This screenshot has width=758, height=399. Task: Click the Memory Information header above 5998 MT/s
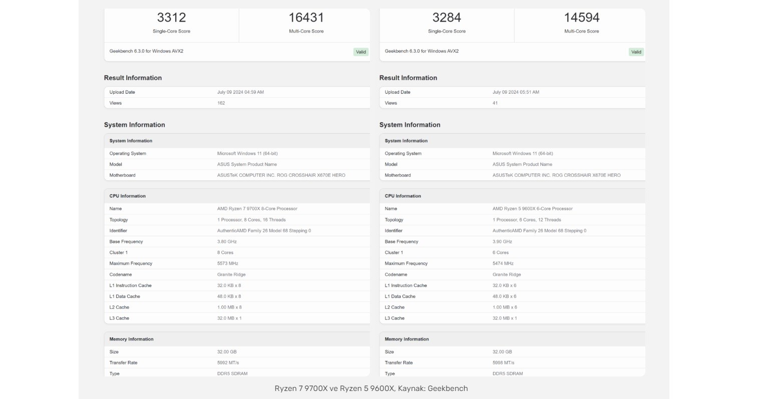407,339
